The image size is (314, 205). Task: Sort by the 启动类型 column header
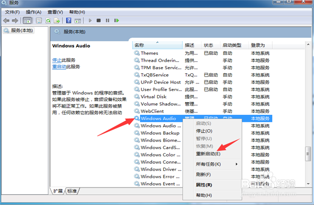[x=234, y=45]
